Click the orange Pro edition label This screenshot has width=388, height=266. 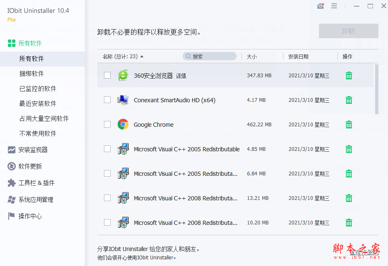click(x=11, y=20)
